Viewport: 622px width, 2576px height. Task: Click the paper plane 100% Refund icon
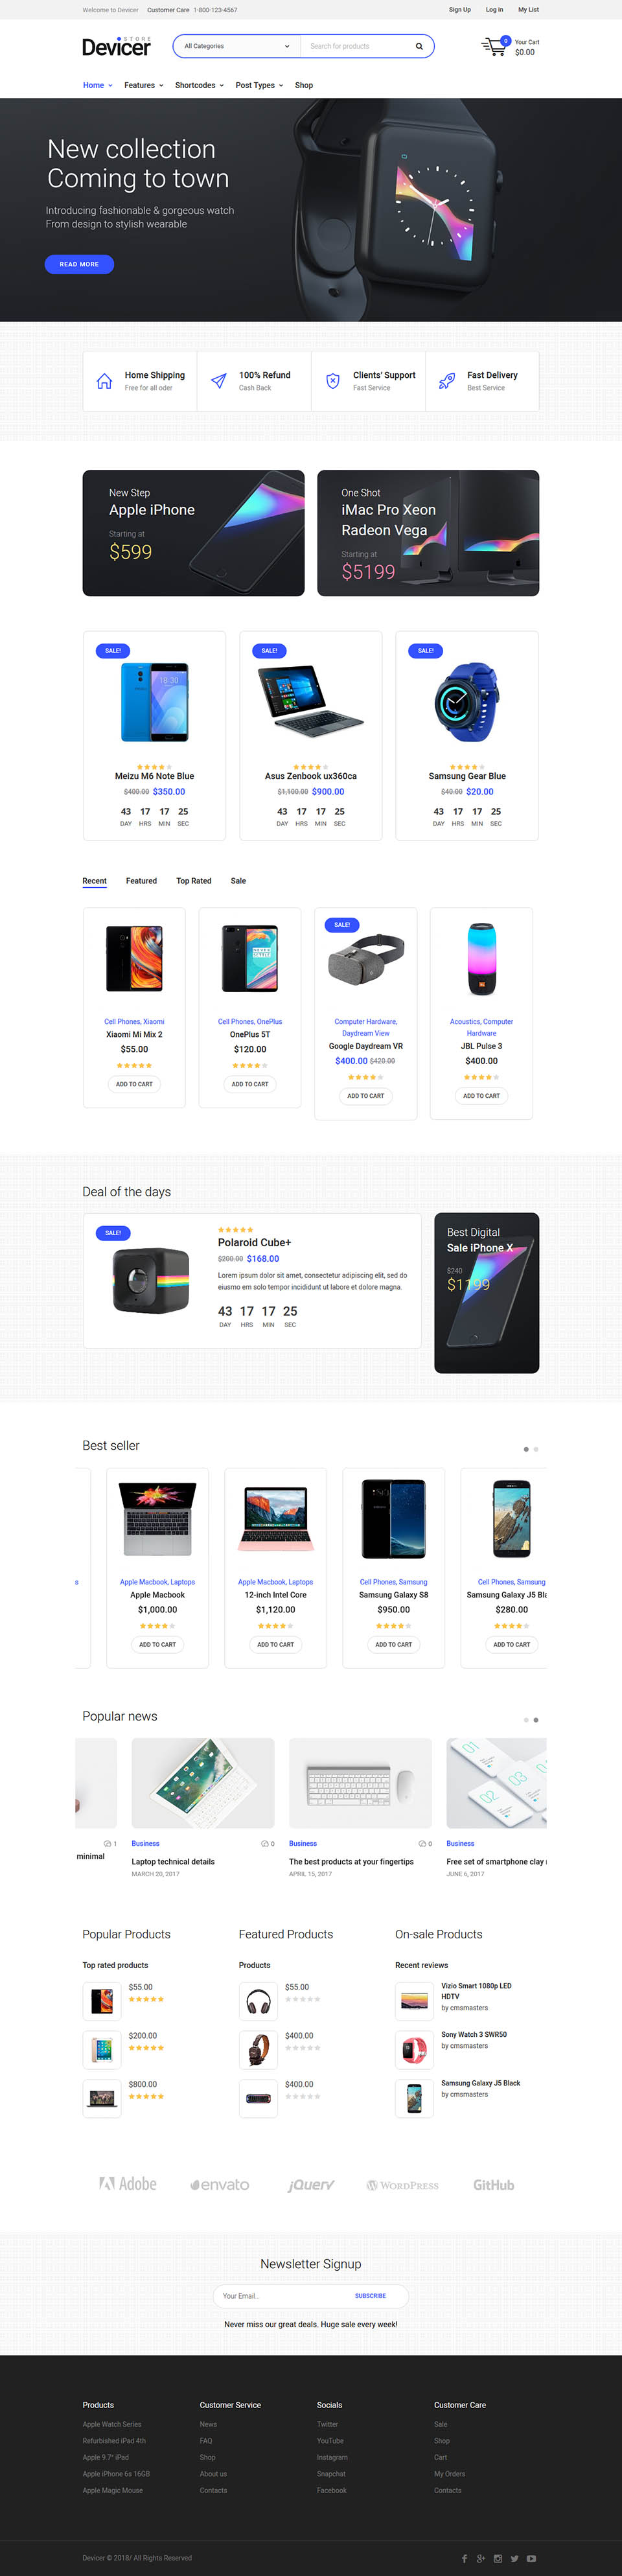[x=218, y=381]
